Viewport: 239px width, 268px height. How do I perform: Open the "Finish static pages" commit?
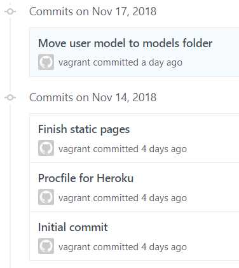[x=84, y=129]
